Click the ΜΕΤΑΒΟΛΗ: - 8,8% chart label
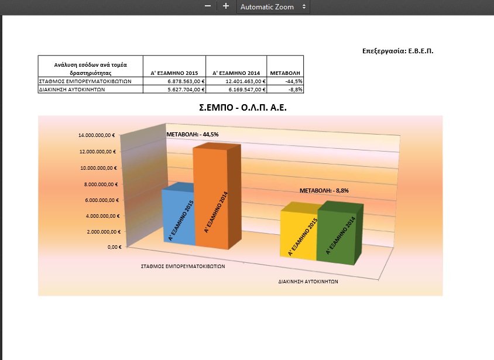 point(320,191)
